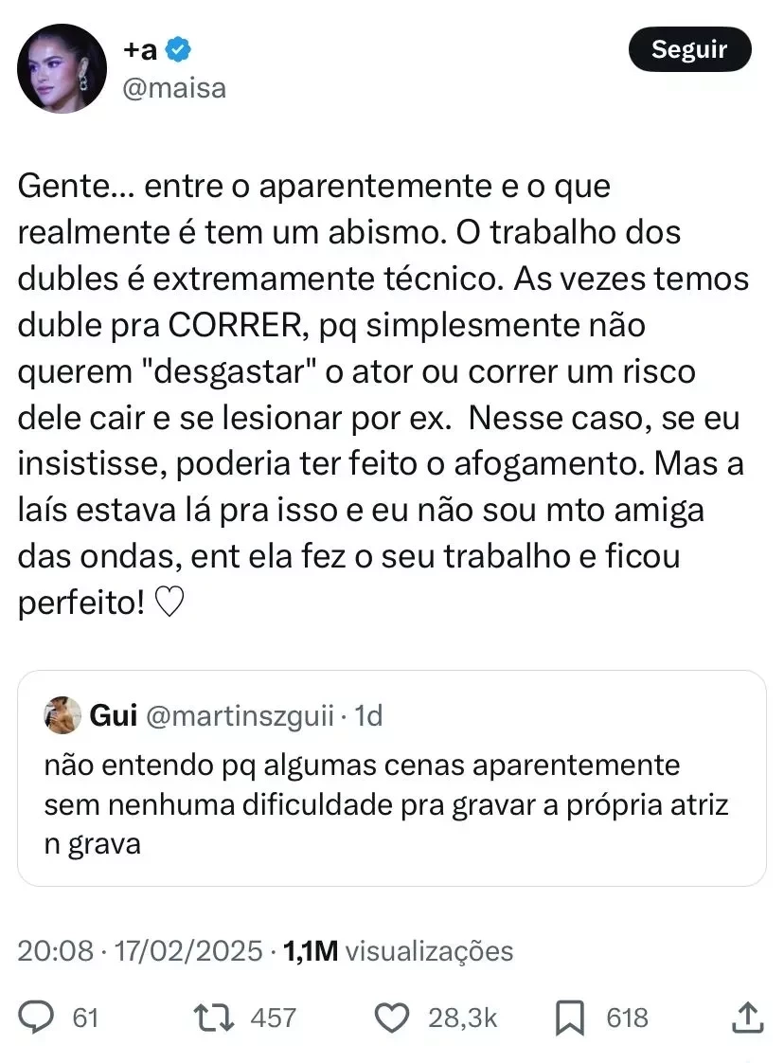Like the tweet with the heart icon

tap(389, 1018)
